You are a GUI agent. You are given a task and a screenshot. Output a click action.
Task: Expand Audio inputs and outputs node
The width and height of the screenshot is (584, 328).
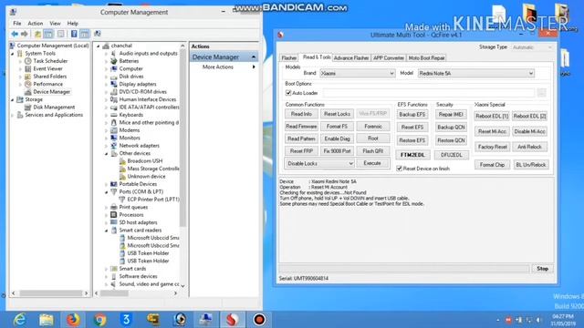pyautogui.click(x=106, y=54)
